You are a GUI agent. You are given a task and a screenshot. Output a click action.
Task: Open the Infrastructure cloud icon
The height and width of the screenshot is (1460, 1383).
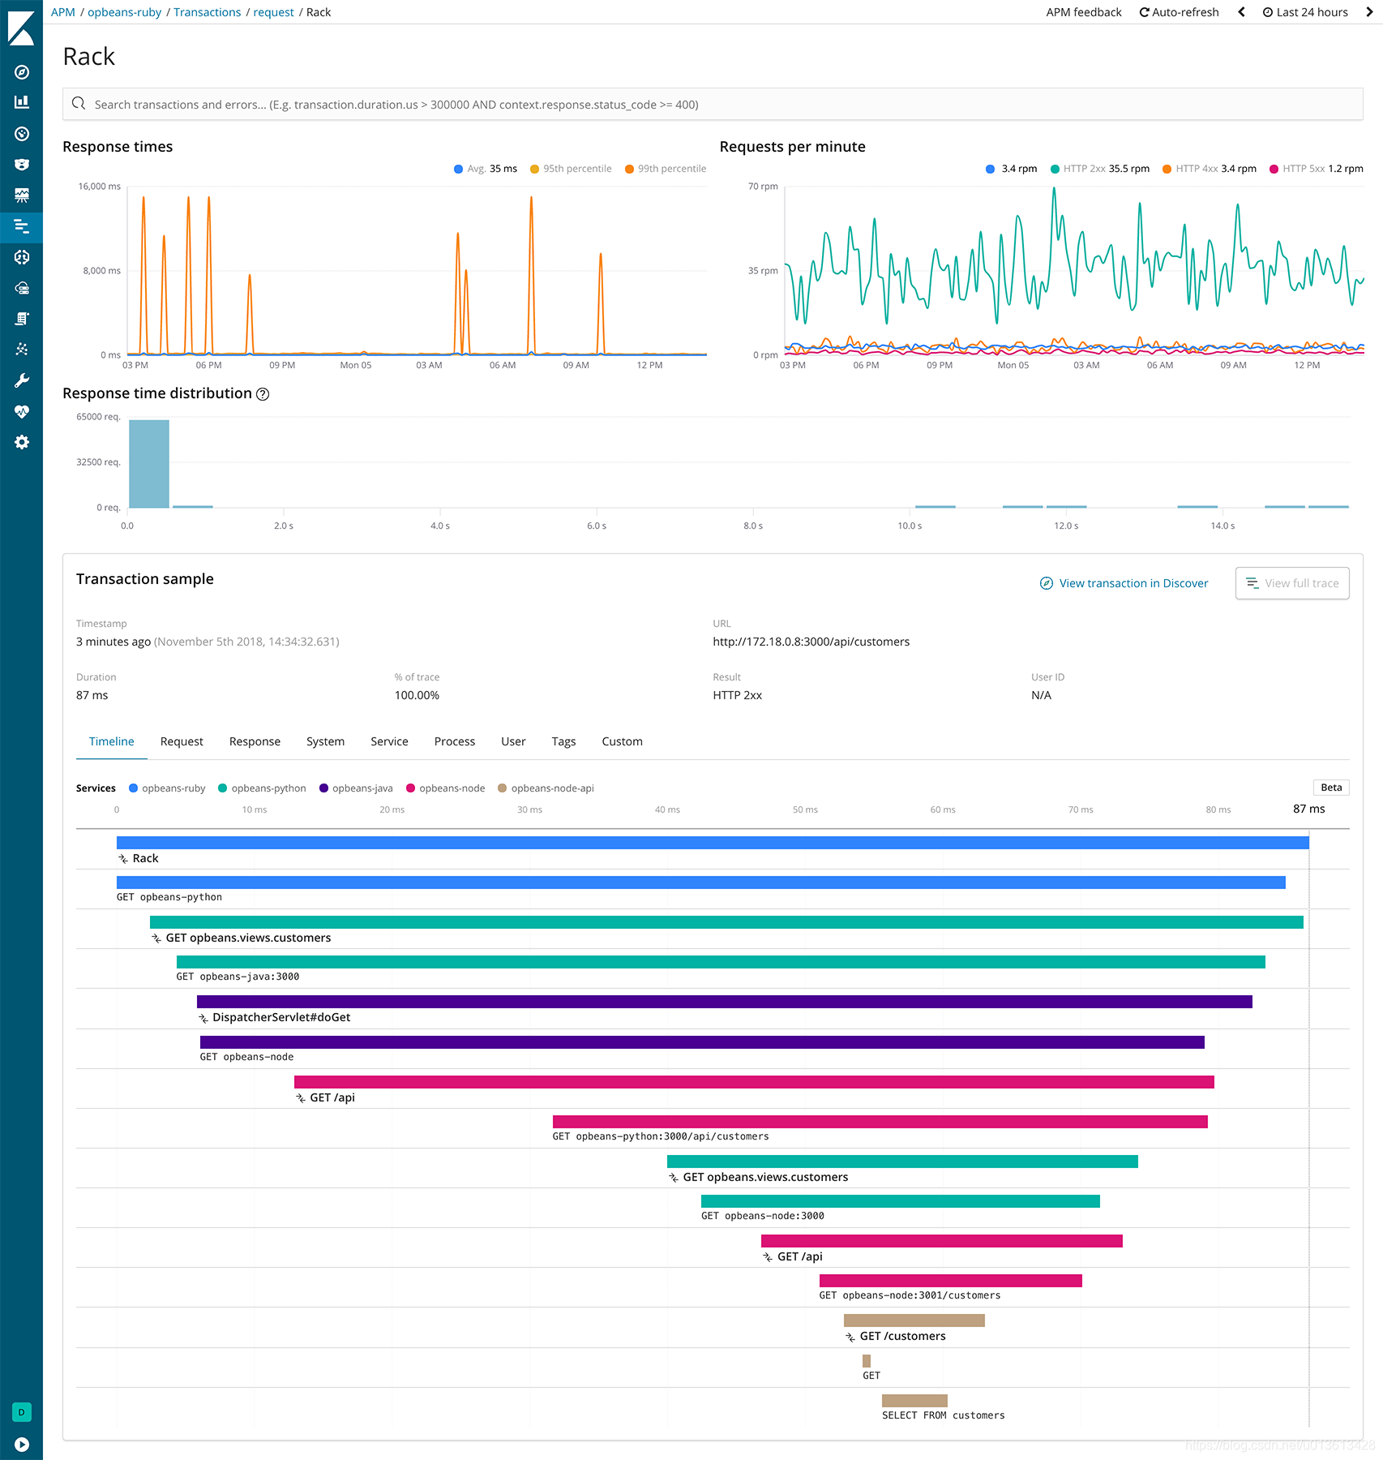click(22, 286)
